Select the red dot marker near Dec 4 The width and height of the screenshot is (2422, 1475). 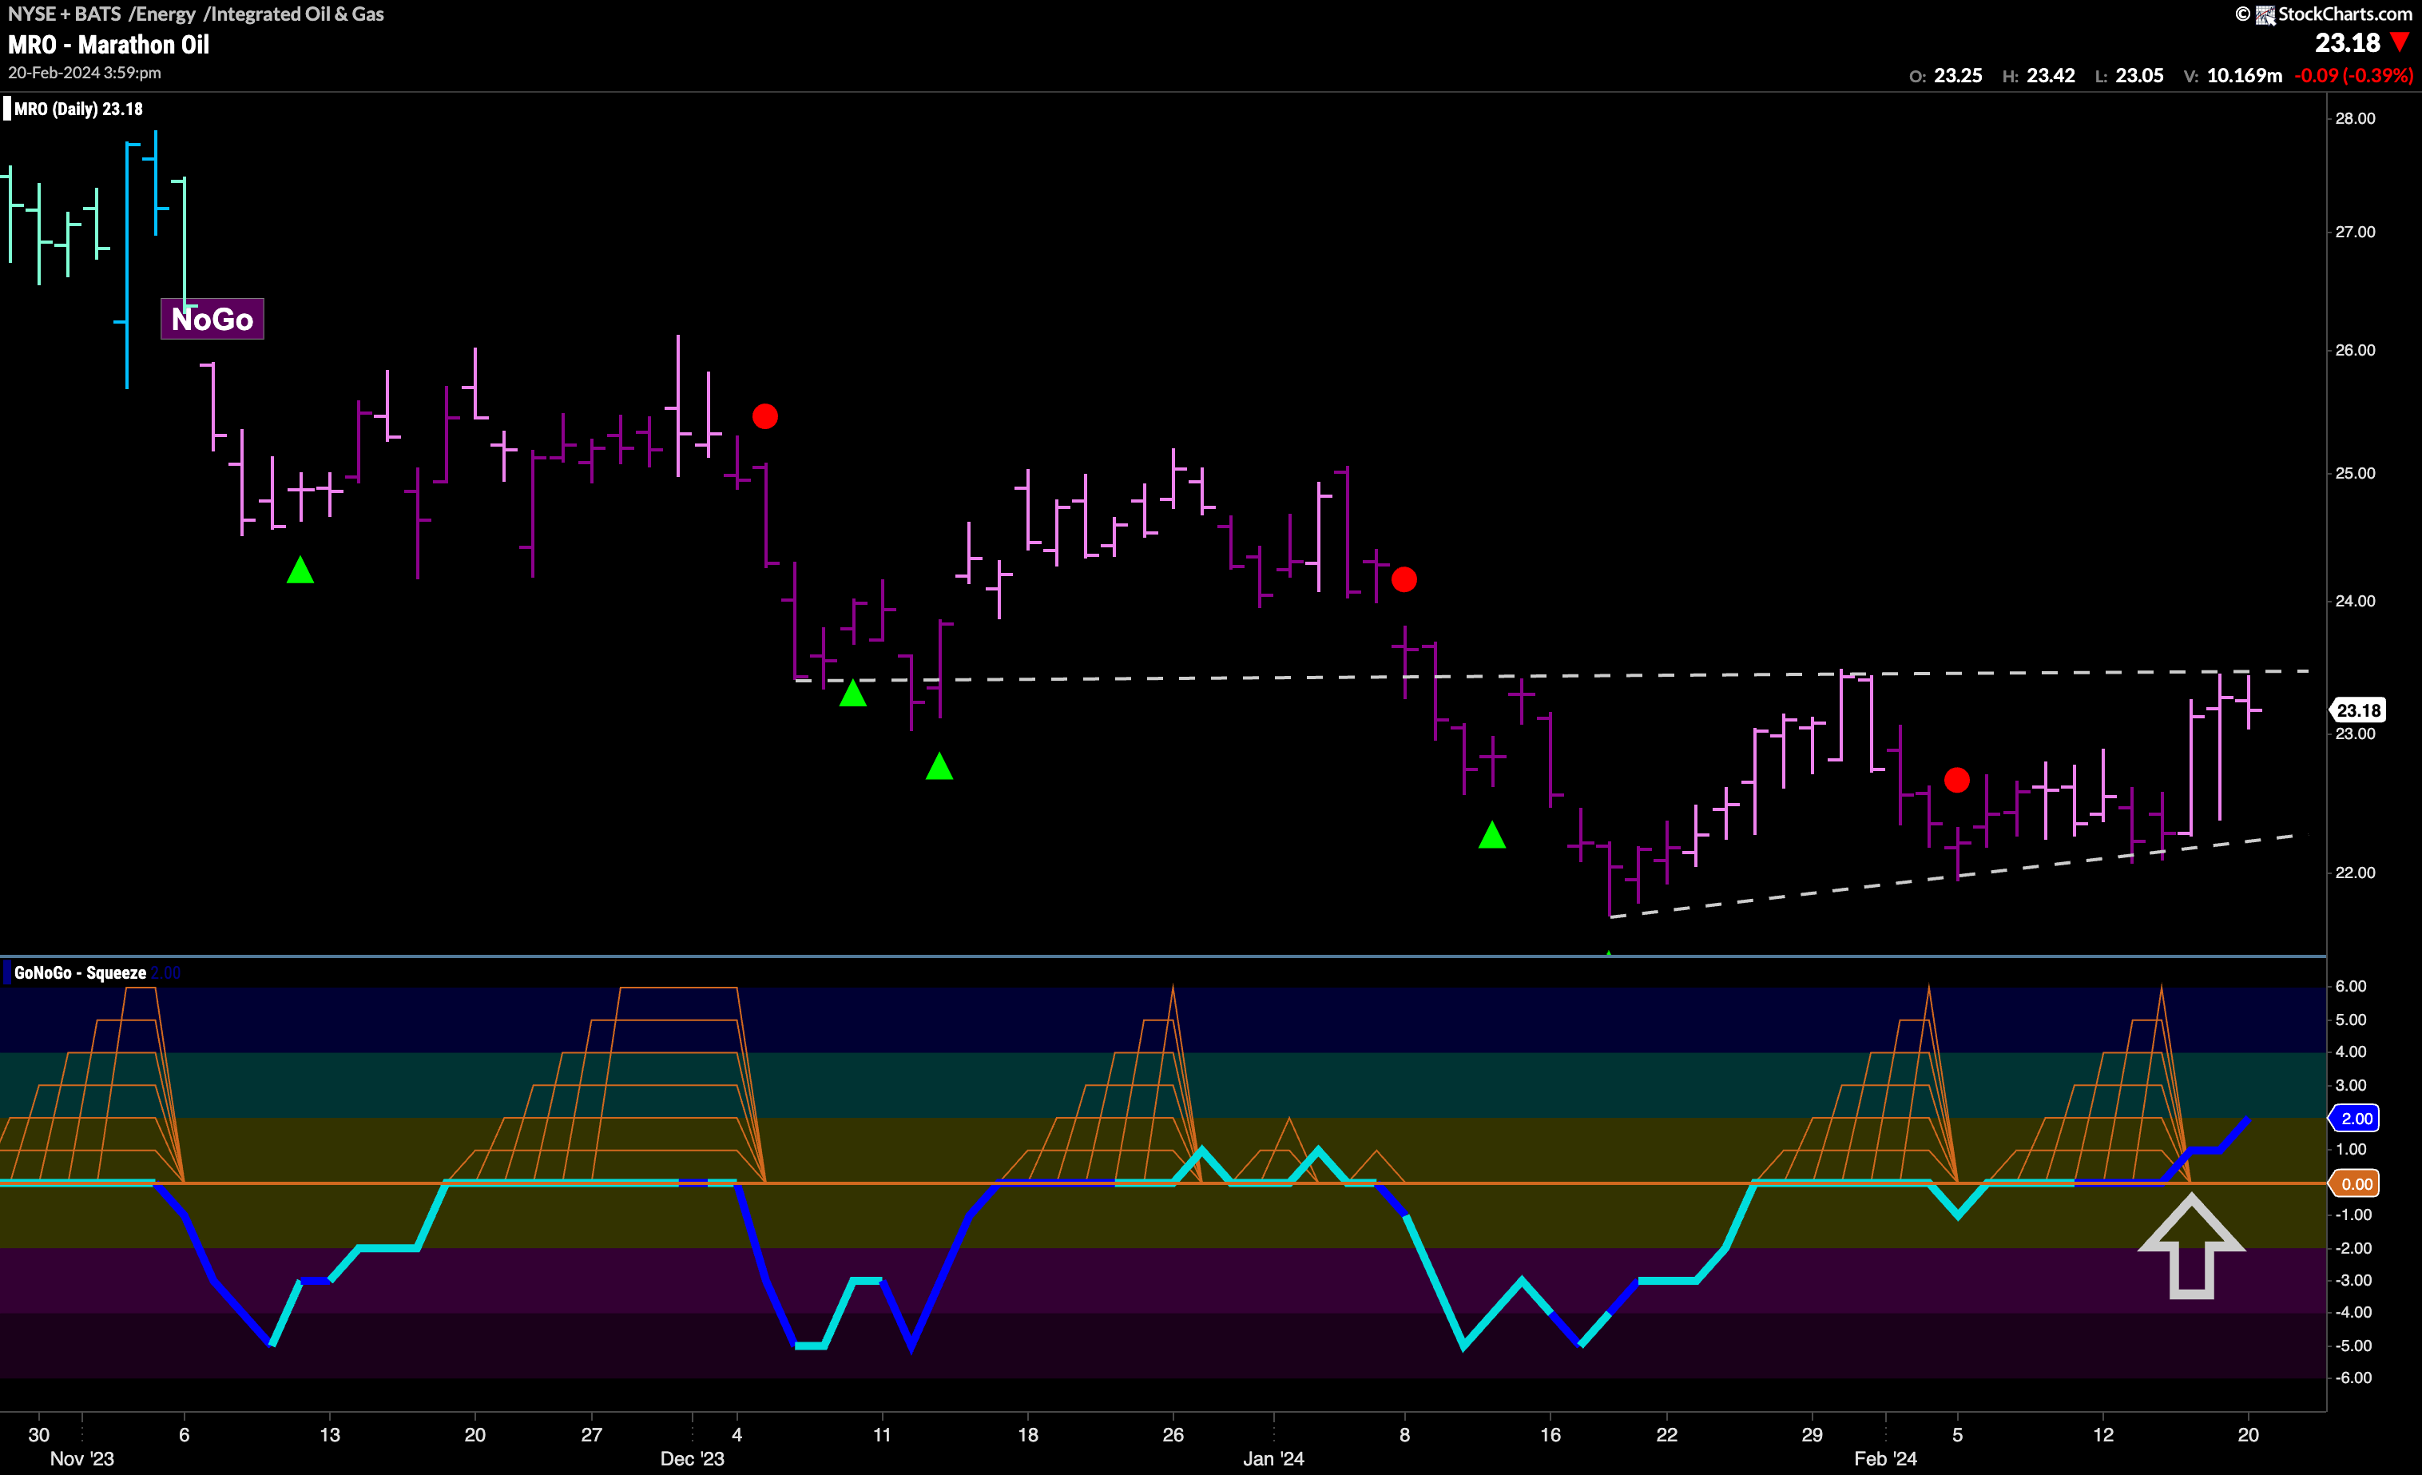(x=764, y=417)
